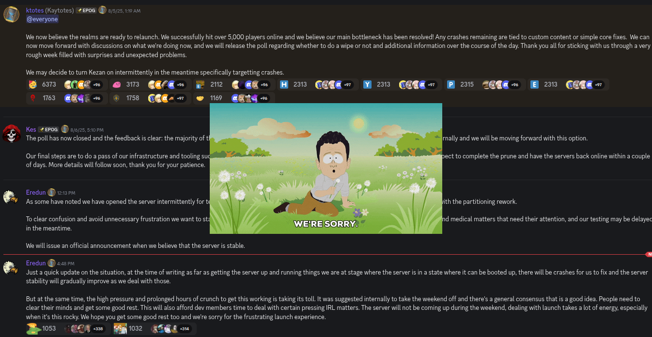Click Eredun's name on the 4:48 PM message

pos(36,263)
